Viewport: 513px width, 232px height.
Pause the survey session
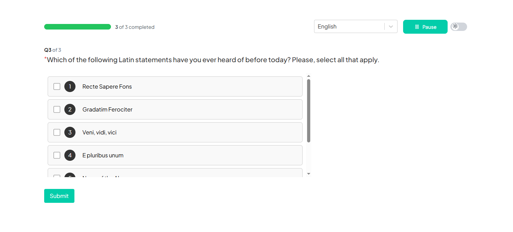click(x=425, y=26)
